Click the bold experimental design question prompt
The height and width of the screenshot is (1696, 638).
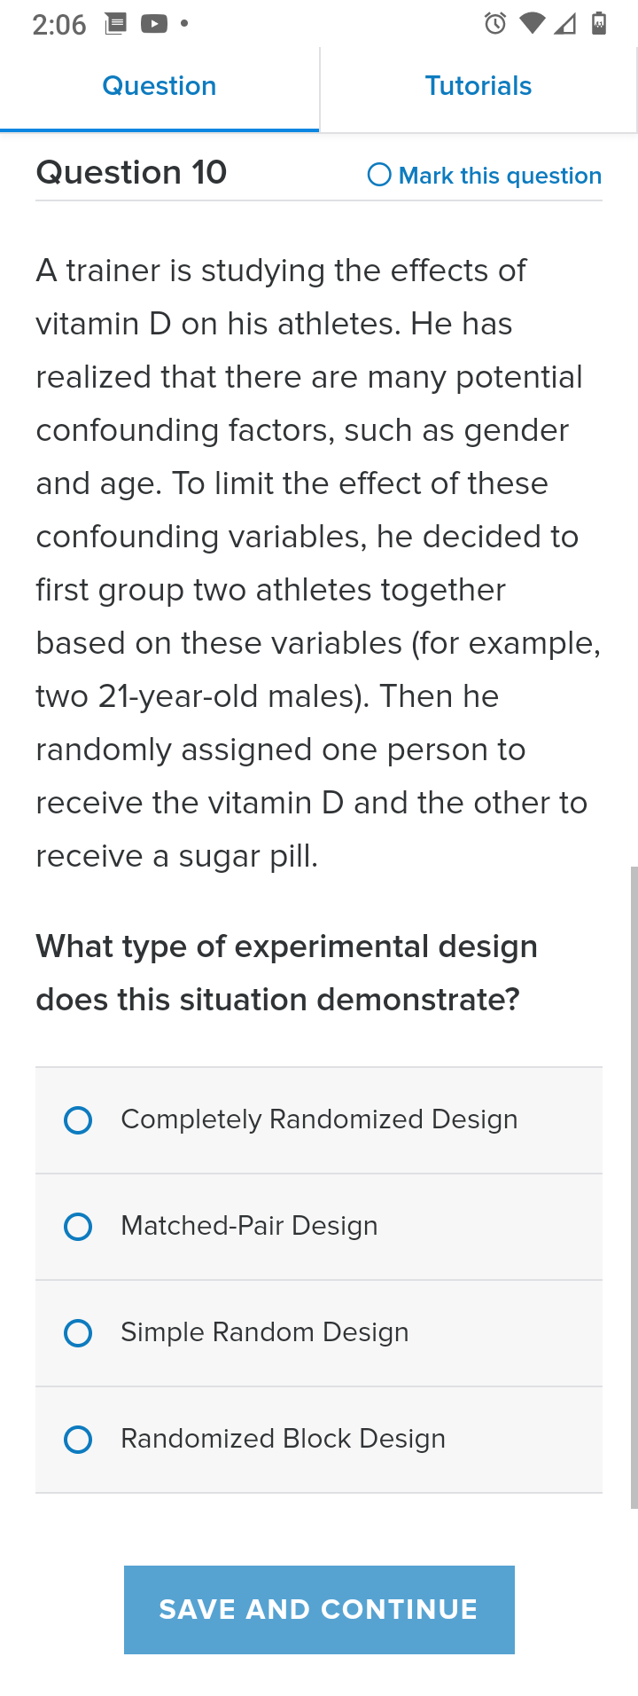click(x=287, y=973)
